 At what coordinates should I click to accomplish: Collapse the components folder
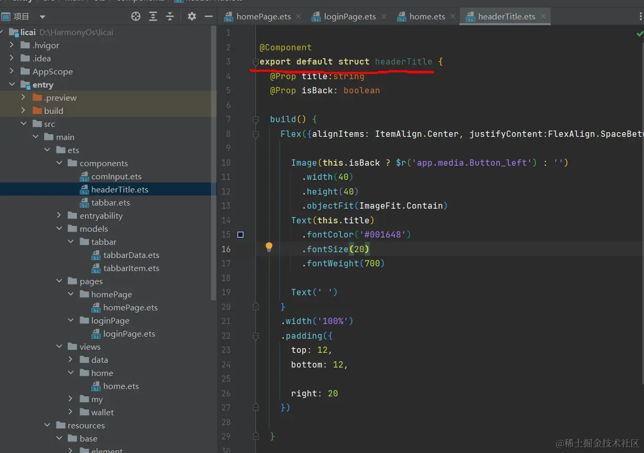[x=59, y=163]
